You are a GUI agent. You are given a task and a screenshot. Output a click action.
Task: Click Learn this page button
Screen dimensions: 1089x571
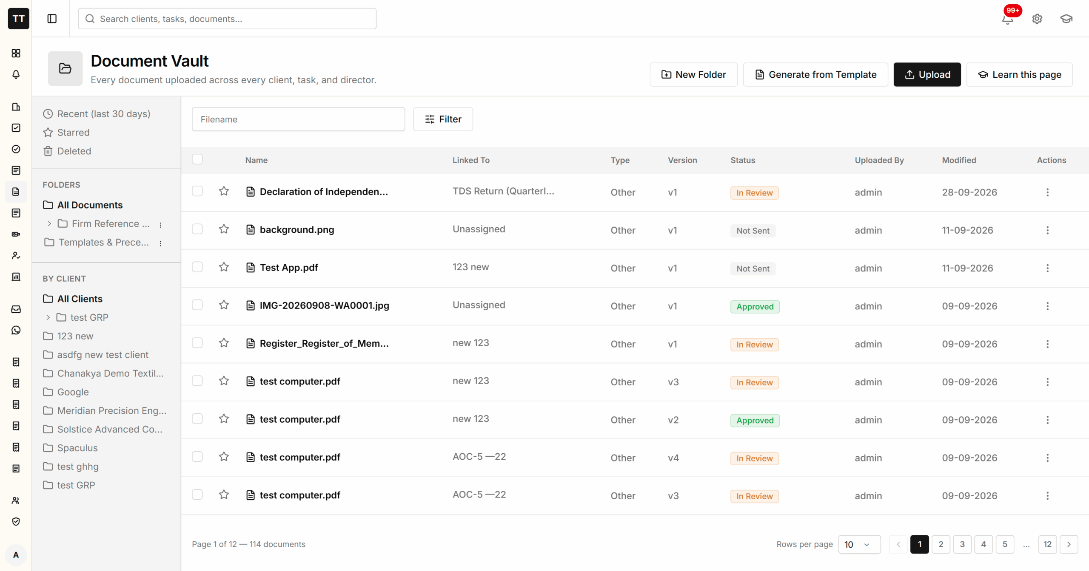coord(1020,75)
